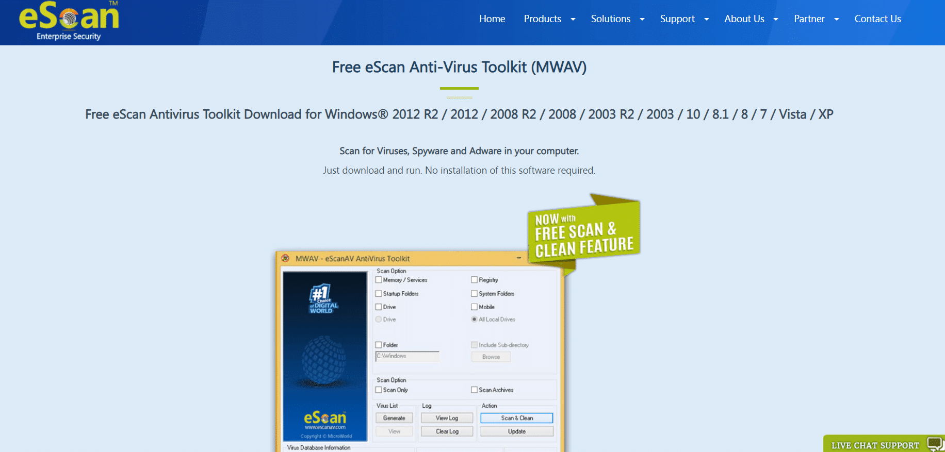Select the All Local Drives radio button
The width and height of the screenshot is (945, 452).
[x=474, y=320]
